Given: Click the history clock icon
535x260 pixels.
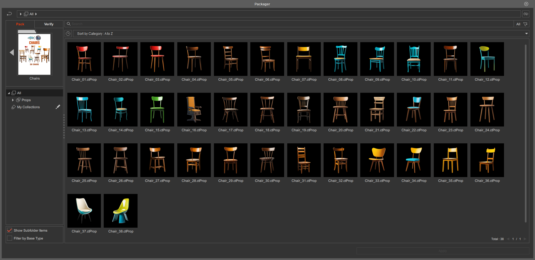Looking at the screenshot, I should pyautogui.click(x=68, y=34).
